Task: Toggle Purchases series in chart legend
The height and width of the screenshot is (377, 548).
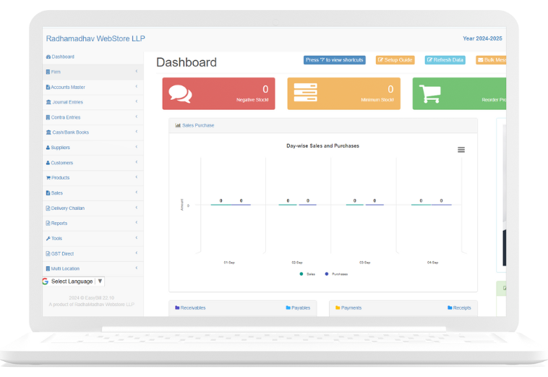Action: pyautogui.click(x=336, y=274)
